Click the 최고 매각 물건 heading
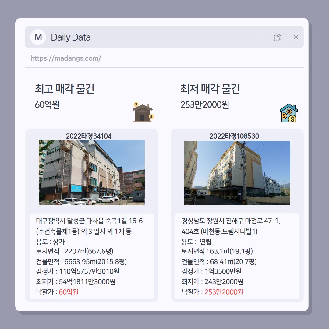329x329 pixels. tap(64, 89)
